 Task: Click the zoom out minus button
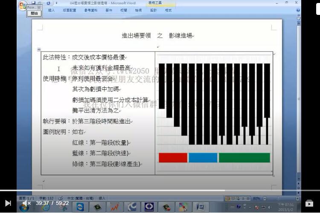point(265,199)
